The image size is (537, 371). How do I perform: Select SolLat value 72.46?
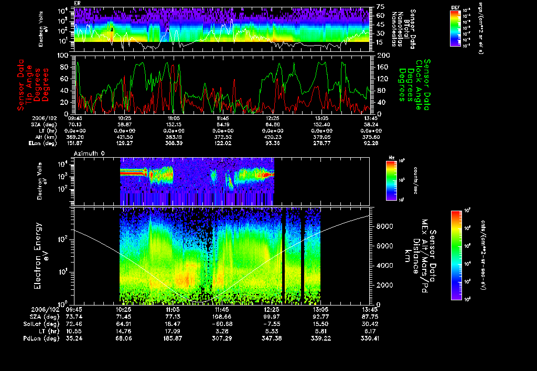pyautogui.click(x=74, y=324)
